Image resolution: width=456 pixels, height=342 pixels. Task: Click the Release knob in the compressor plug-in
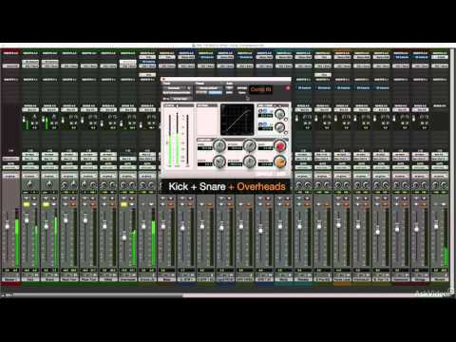[249, 161]
